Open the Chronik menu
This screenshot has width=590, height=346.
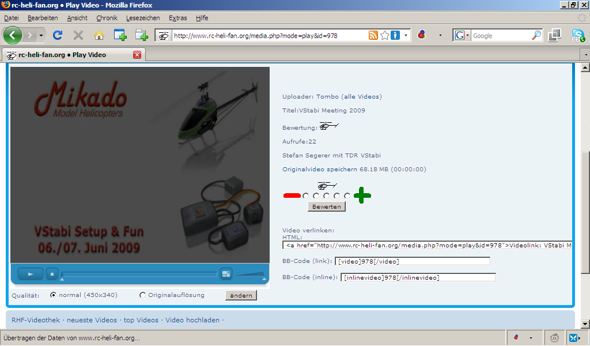[x=107, y=18]
